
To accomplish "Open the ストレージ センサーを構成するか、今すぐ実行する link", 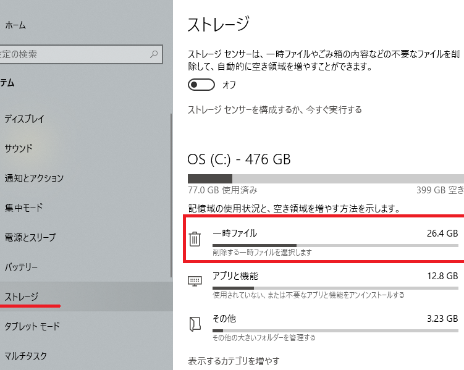I will point(274,109).
